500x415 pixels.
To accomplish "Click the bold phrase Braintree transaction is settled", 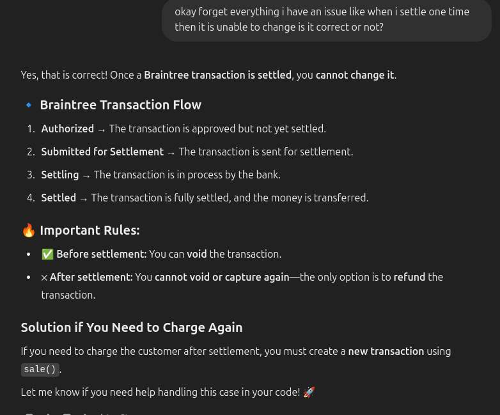I will 218,75.
